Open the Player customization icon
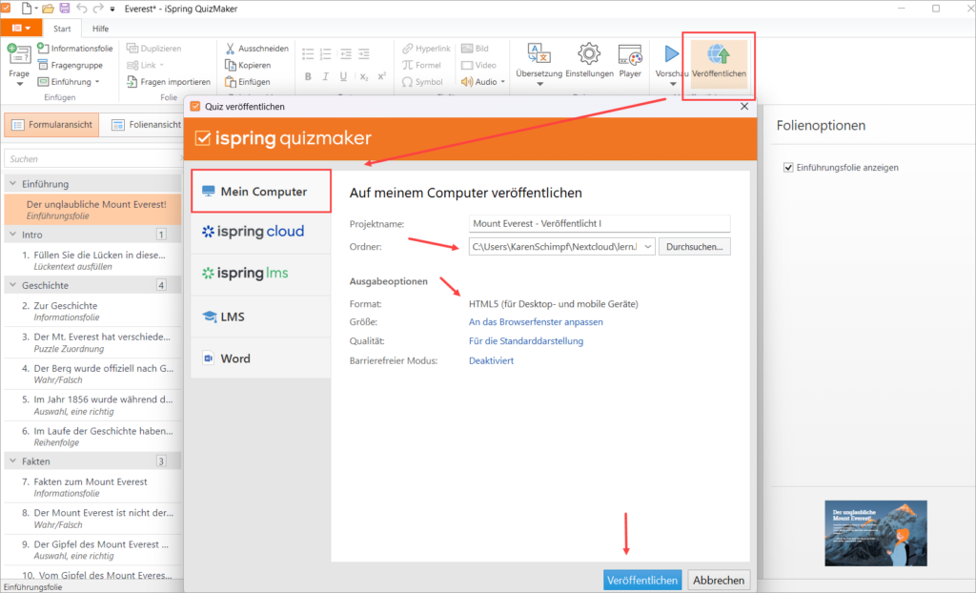The height and width of the screenshot is (593, 976). pos(630,54)
